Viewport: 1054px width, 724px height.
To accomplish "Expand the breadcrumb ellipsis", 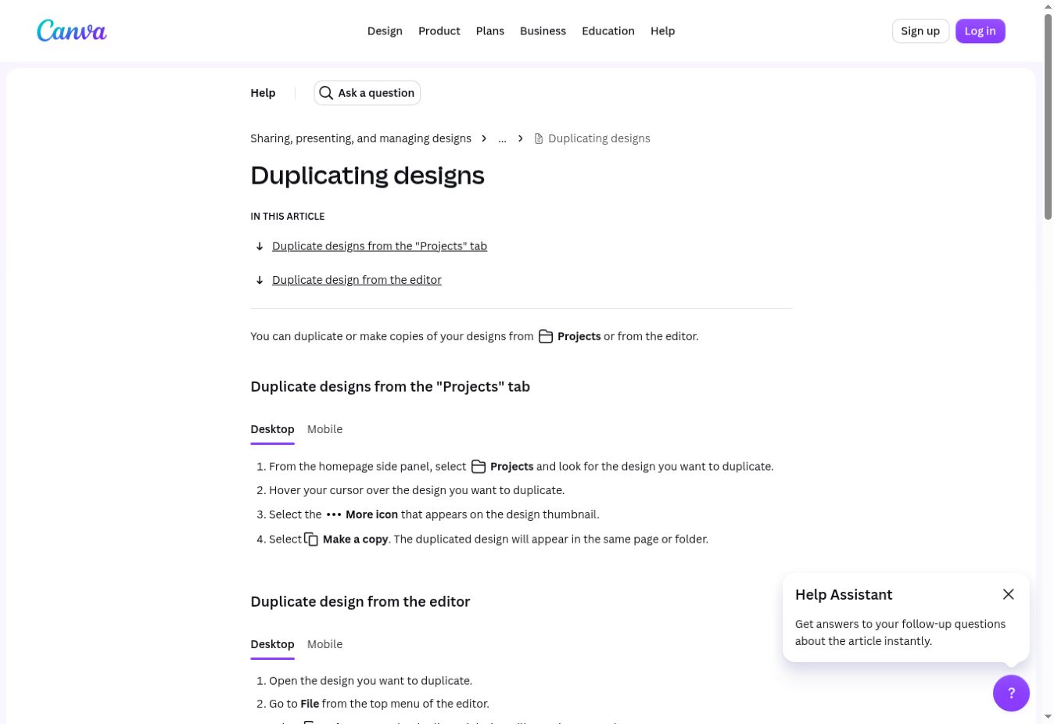I will [502, 138].
